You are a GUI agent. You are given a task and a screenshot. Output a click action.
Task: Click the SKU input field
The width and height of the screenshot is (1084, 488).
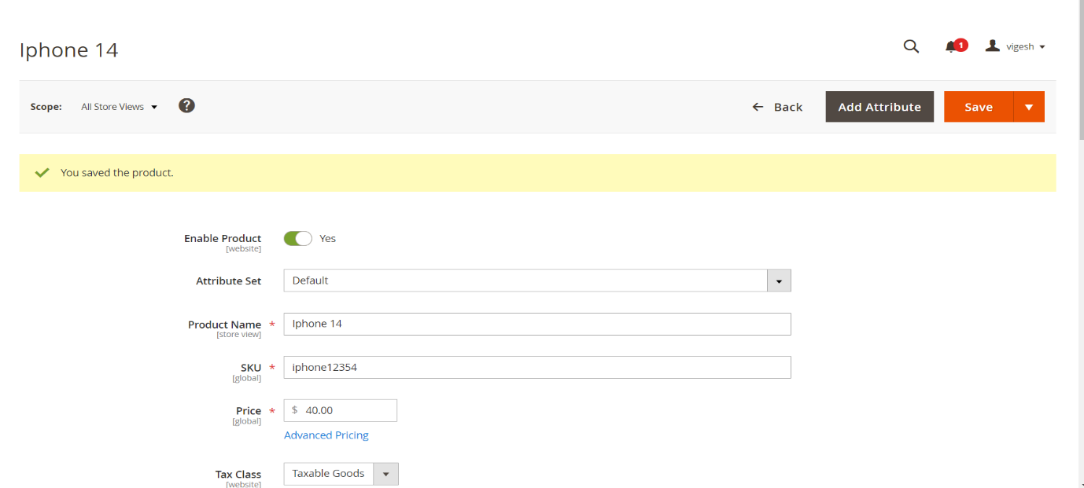tap(537, 367)
